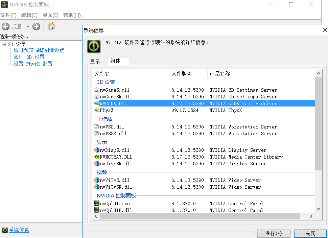Select the 3D 设置 group header in list

[106, 82]
